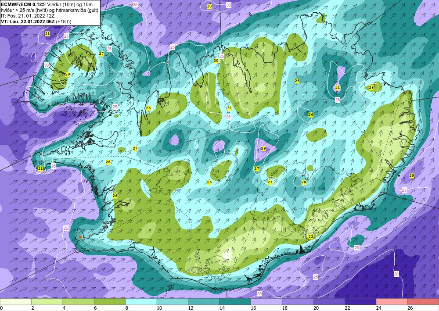Click the yellow 33 maximum gust label
The image size is (439, 311).
tap(311, 236)
